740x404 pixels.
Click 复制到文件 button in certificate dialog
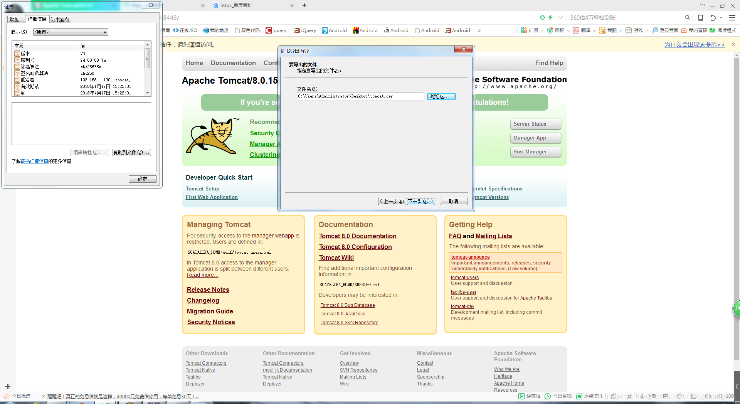coord(131,152)
